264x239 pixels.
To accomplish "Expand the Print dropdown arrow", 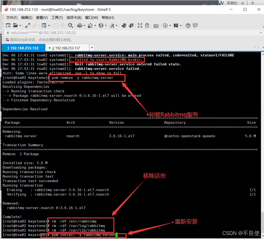I will pos(85,25).
